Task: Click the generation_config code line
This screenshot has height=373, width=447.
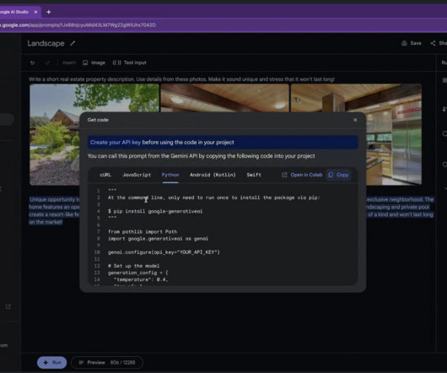Action: click(138, 273)
